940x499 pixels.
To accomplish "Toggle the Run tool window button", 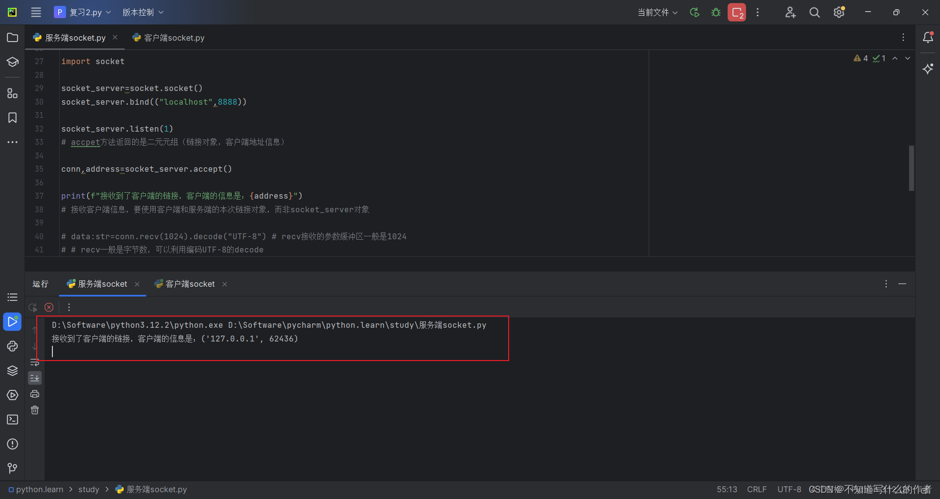I will [x=13, y=321].
